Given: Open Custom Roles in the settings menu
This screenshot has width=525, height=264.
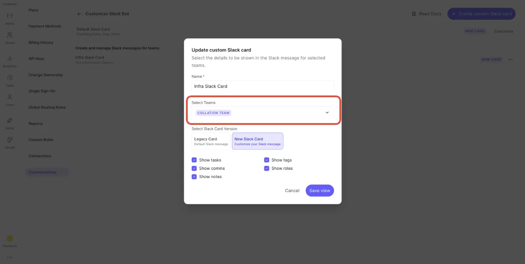Looking at the screenshot, I should 41,140.
